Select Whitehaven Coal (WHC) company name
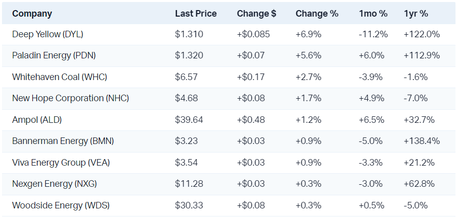The image size is (457, 219). (x=59, y=77)
